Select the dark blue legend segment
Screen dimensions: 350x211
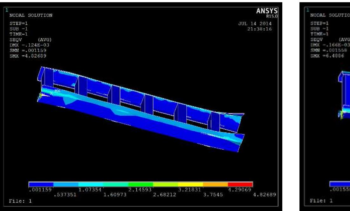41,184
